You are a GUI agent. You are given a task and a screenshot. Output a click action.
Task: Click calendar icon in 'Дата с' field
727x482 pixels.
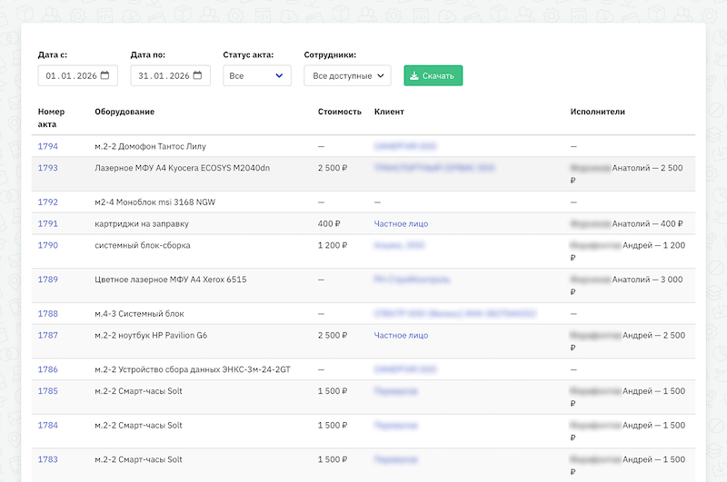(105, 76)
